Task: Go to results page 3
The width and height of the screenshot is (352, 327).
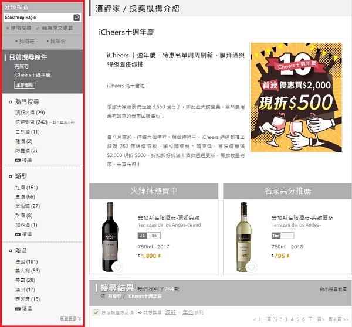Action: (x=286, y=319)
